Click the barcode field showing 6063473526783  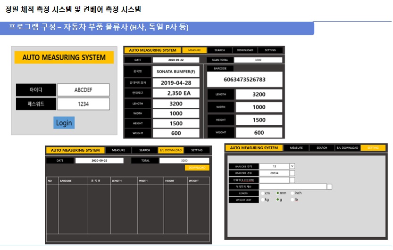point(244,80)
